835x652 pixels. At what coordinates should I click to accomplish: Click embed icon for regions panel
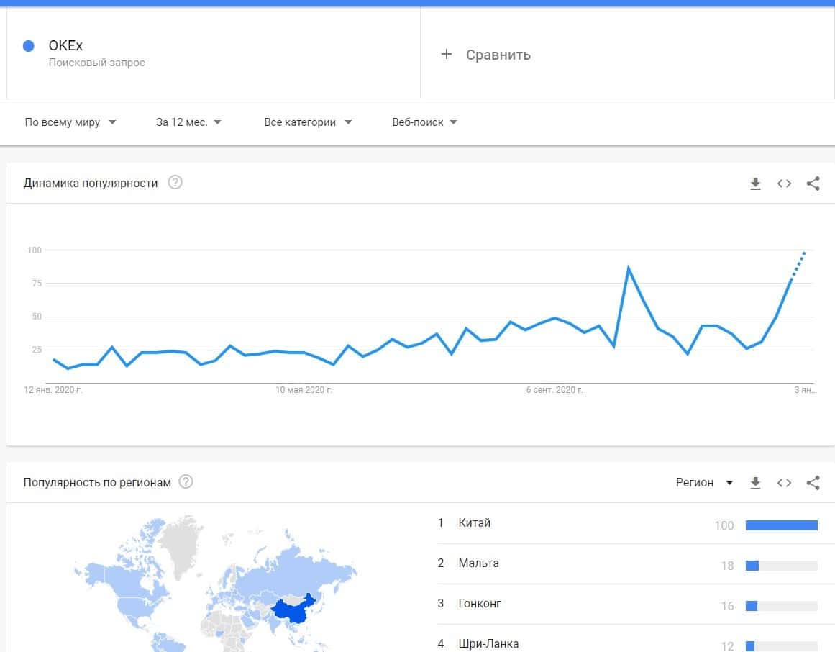pos(784,483)
